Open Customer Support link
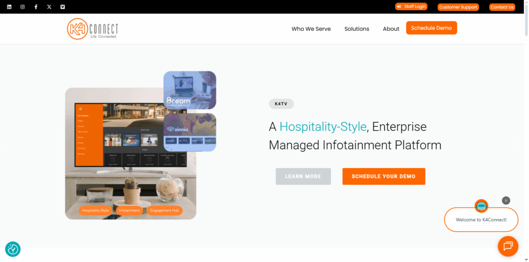Image resolution: width=529 pixels, height=262 pixels. point(458,7)
